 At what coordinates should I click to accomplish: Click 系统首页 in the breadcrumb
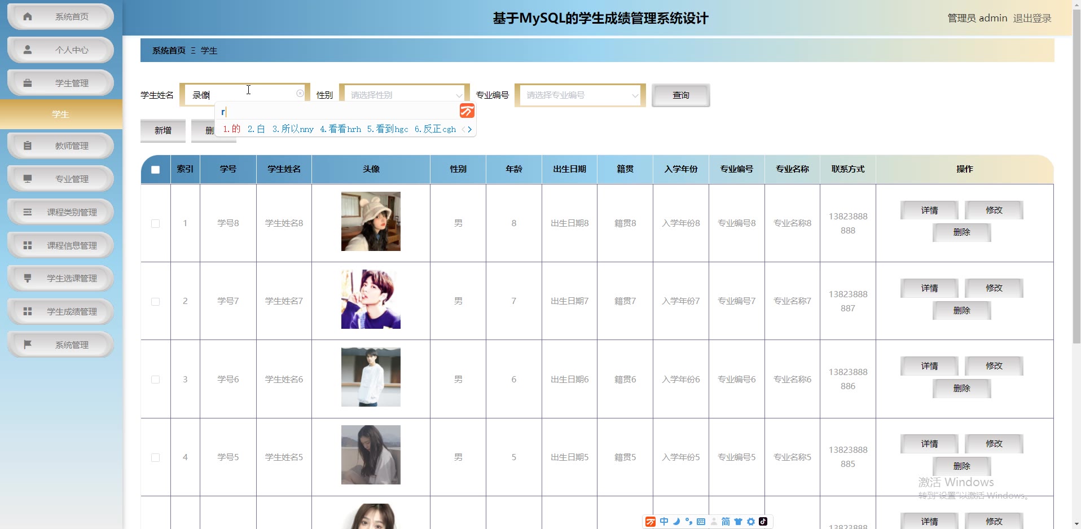click(x=169, y=50)
